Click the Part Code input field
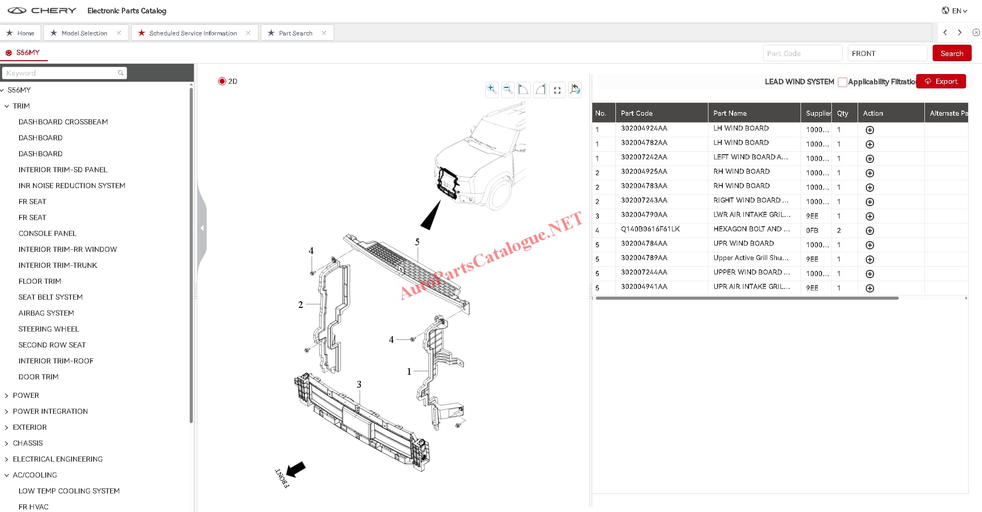 (803, 53)
